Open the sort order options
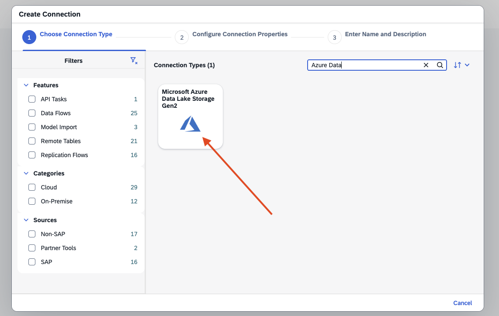Image resolution: width=499 pixels, height=316 pixels. pyautogui.click(x=461, y=65)
